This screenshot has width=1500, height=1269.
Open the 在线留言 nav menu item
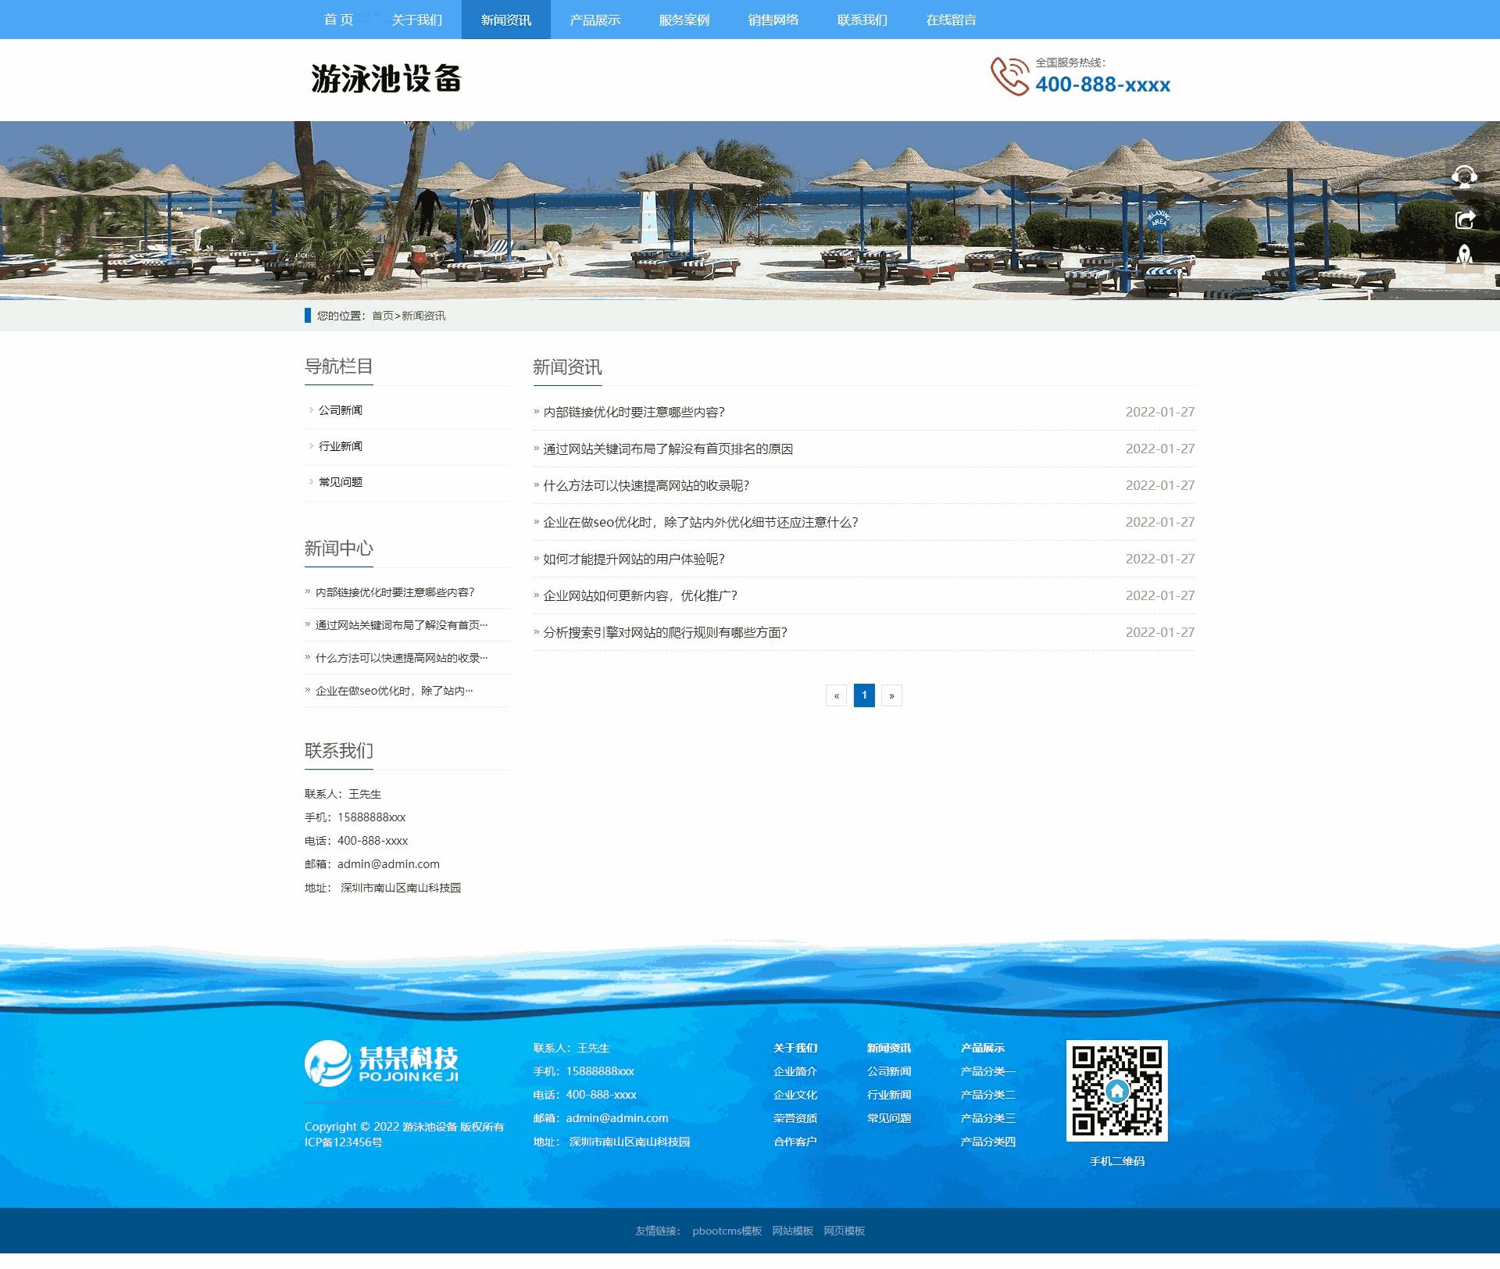(x=951, y=20)
